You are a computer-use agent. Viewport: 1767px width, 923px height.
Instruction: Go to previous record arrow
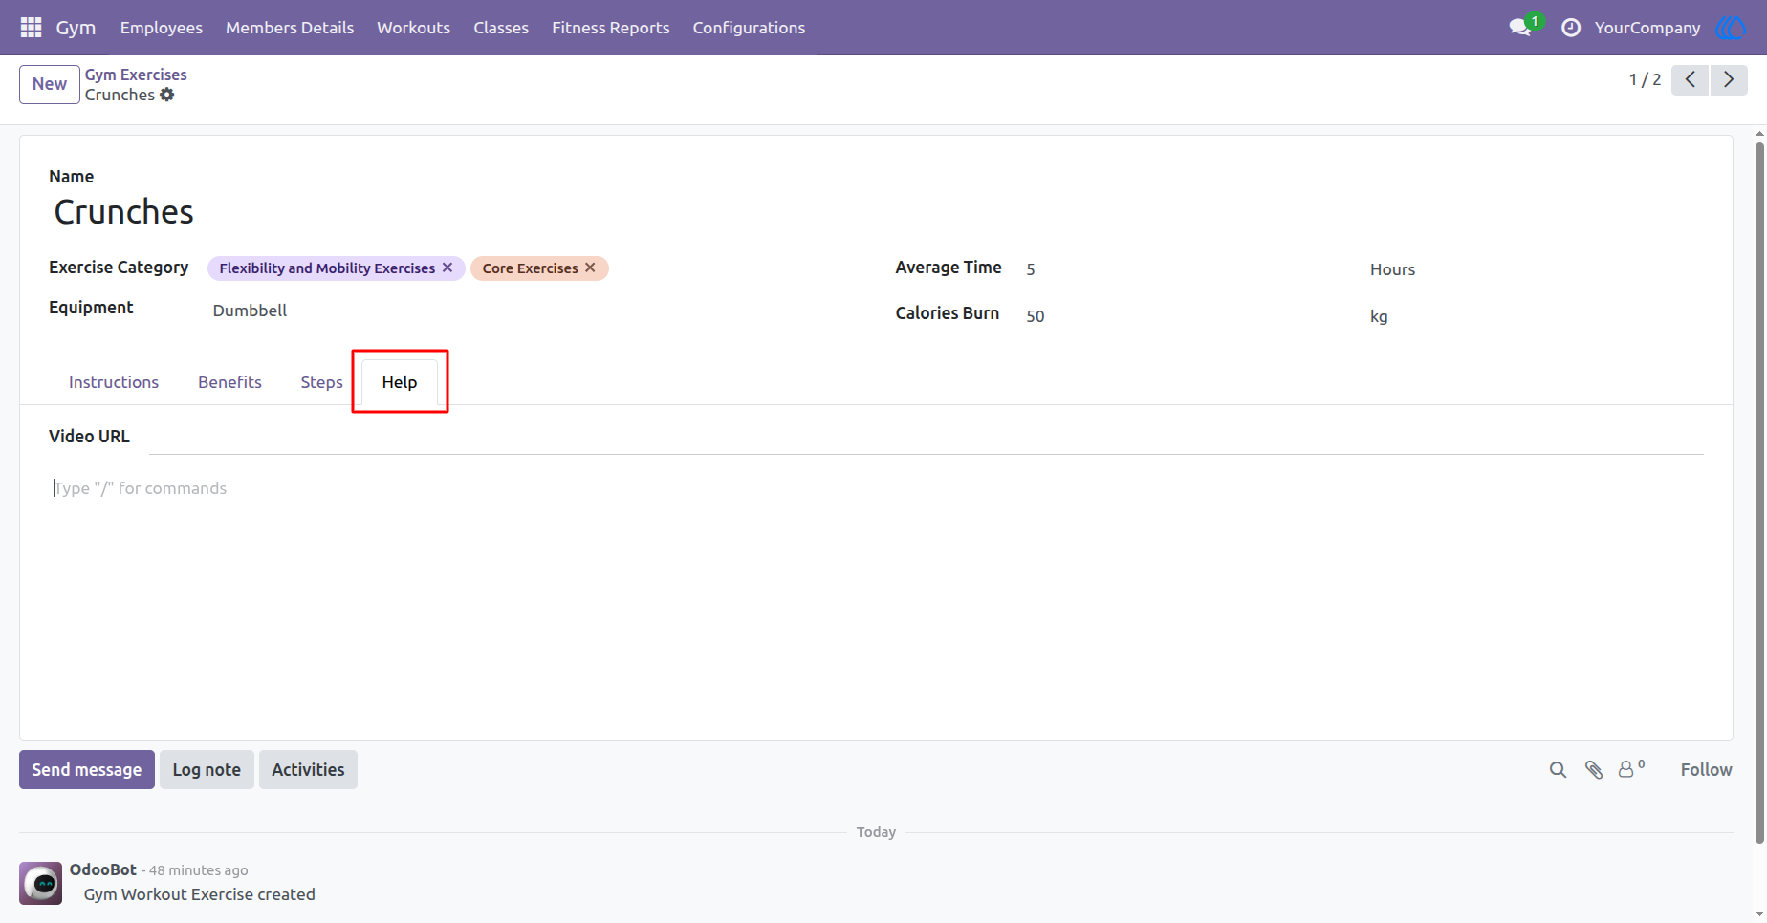(1690, 79)
